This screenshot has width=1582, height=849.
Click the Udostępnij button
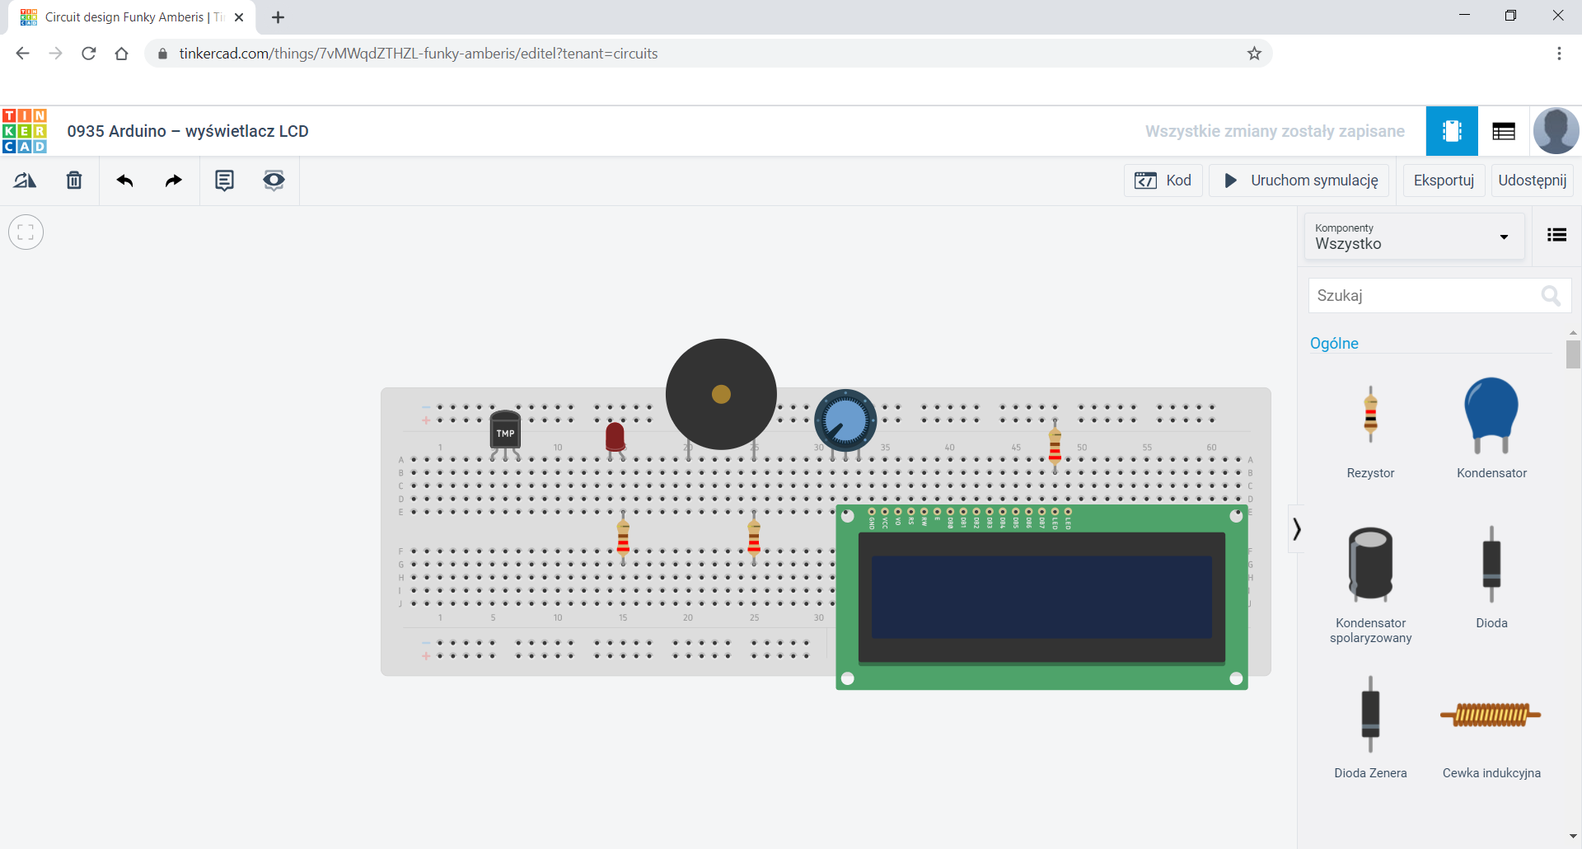coord(1533,180)
